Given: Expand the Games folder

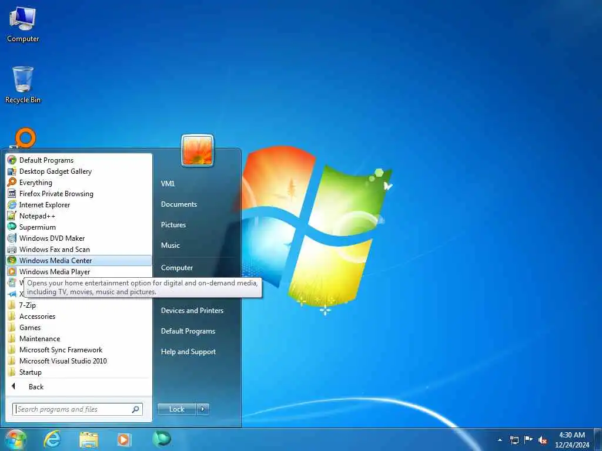Looking at the screenshot, I should (x=79, y=327).
